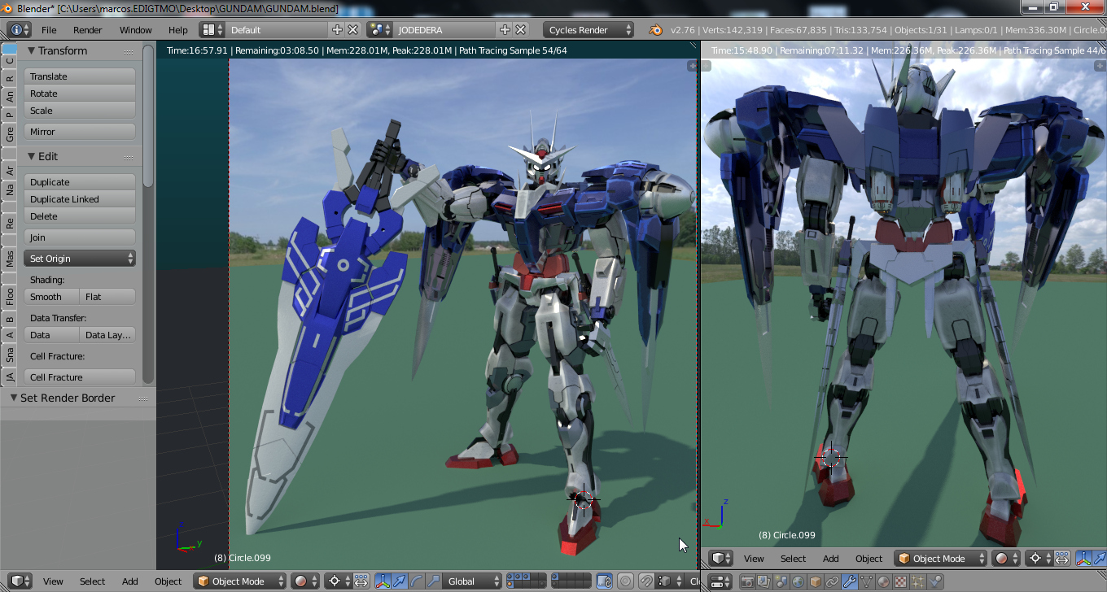Toggle 3D manipulator in right viewport
Screen dimensions: 1107x592
(1084, 559)
